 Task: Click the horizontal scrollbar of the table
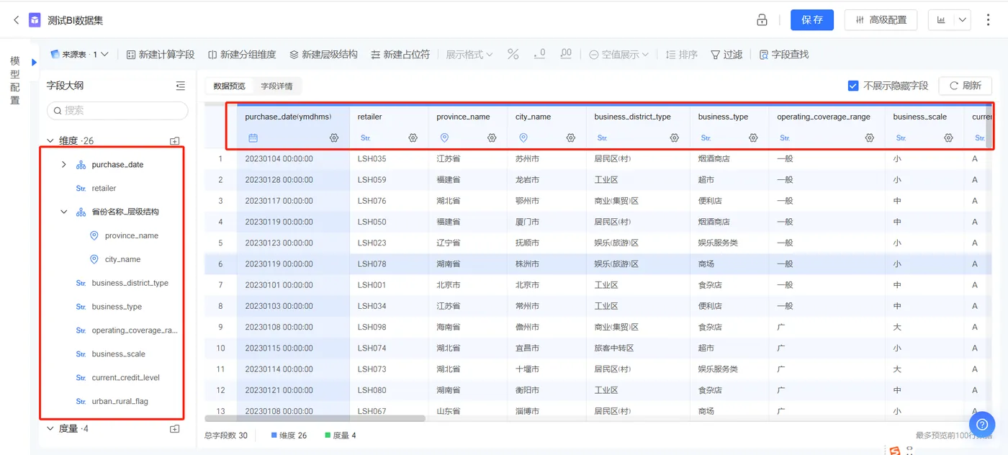pos(315,418)
